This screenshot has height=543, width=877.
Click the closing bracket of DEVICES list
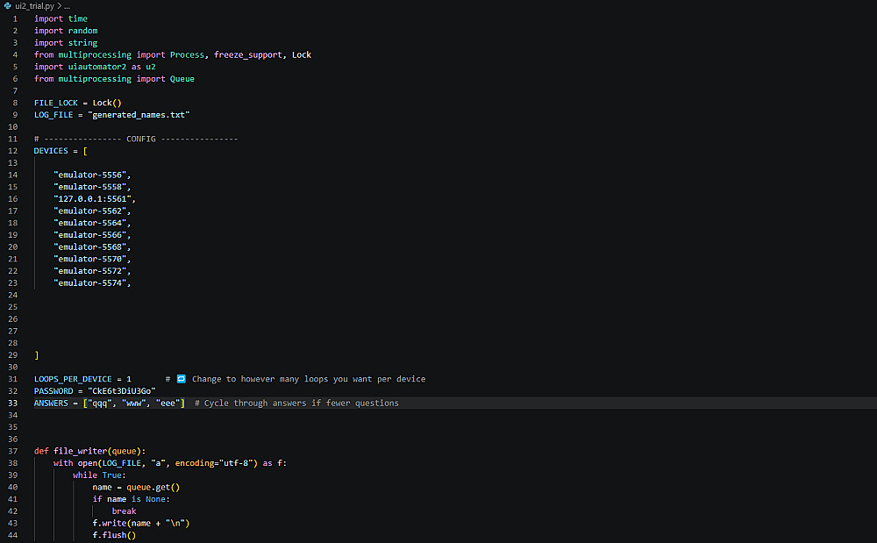click(x=36, y=355)
